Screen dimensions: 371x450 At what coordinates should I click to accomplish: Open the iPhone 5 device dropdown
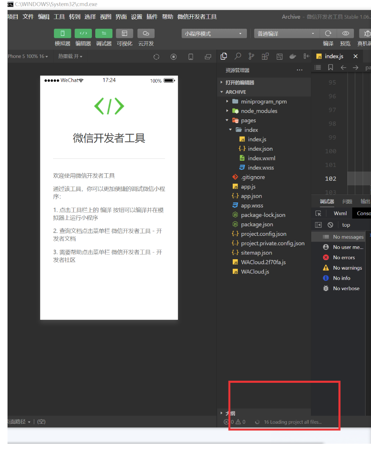point(28,56)
